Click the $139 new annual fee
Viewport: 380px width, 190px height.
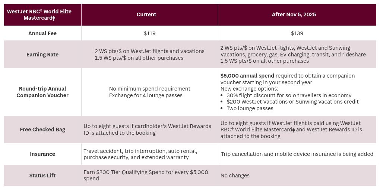tap(297, 33)
